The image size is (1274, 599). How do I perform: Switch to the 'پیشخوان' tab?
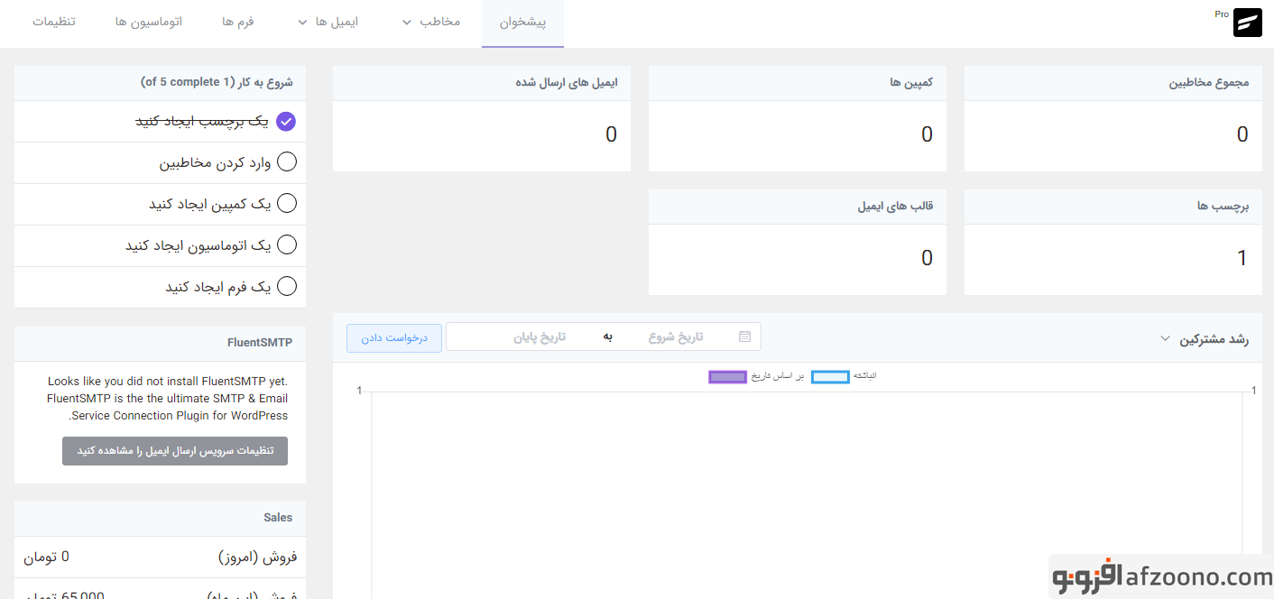point(522,22)
